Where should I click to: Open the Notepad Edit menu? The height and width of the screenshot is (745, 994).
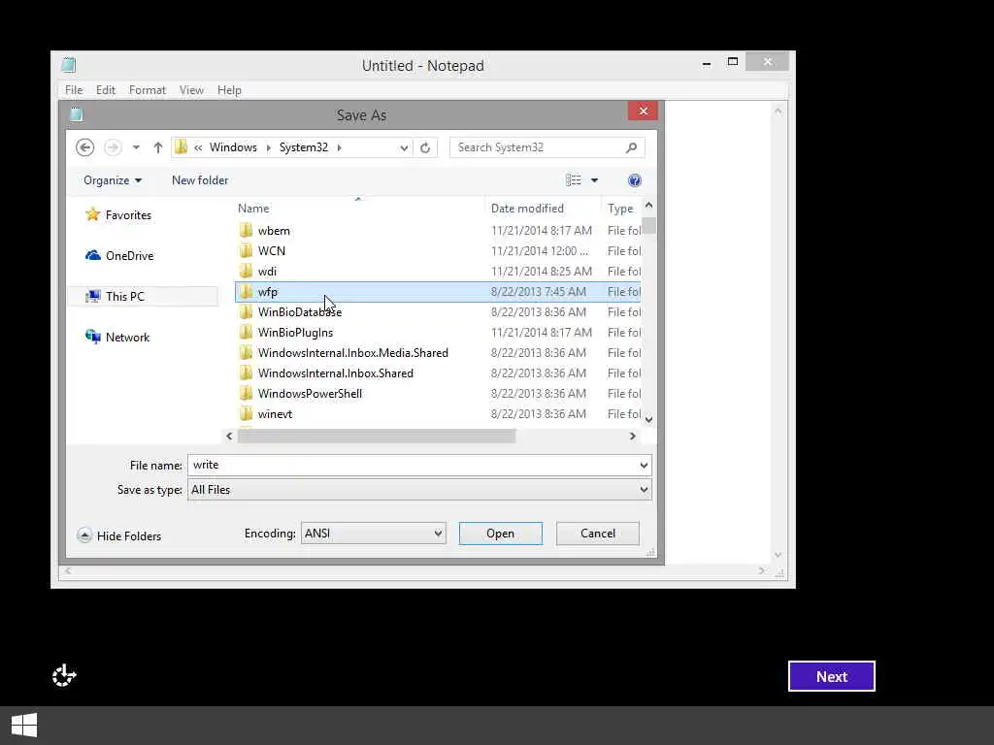pos(105,90)
